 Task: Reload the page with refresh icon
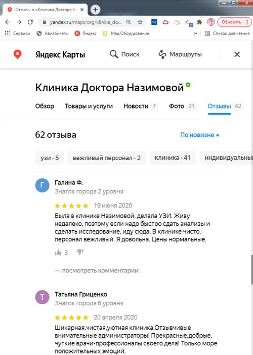[30, 22]
